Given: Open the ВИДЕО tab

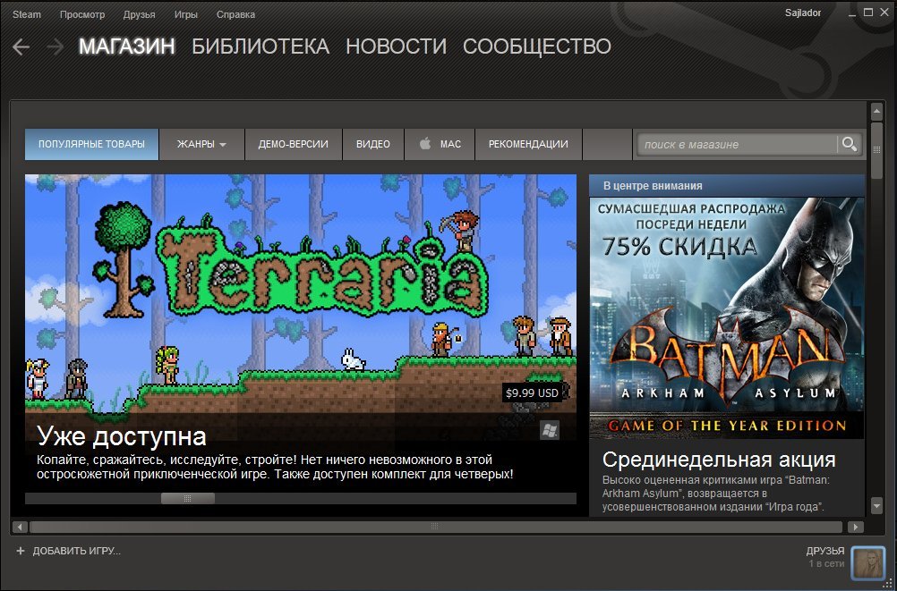Looking at the screenshot, I should pyautogui.click(x=373, y=144).
